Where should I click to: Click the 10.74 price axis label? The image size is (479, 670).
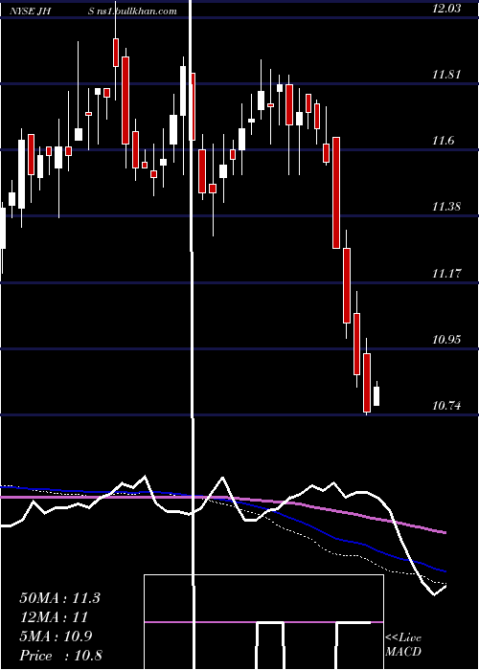(x=446, y=406)
